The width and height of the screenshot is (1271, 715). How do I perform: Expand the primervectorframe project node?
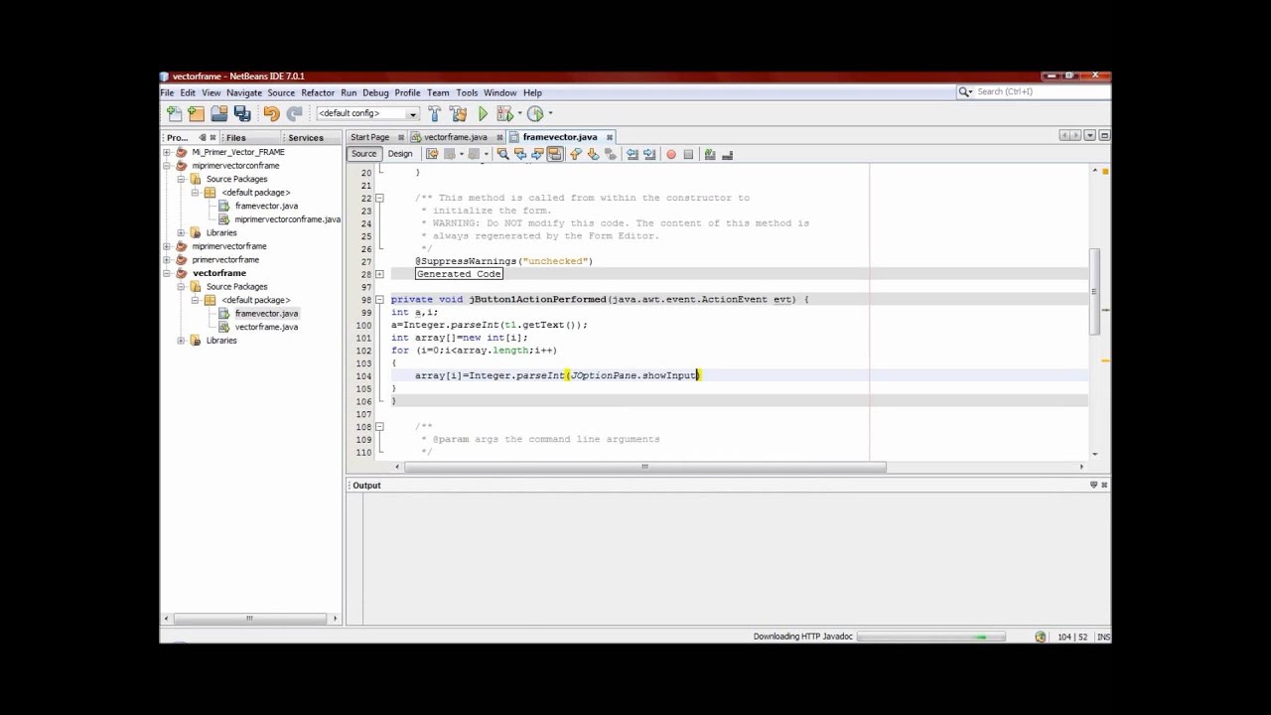click(x=168, y=259)
